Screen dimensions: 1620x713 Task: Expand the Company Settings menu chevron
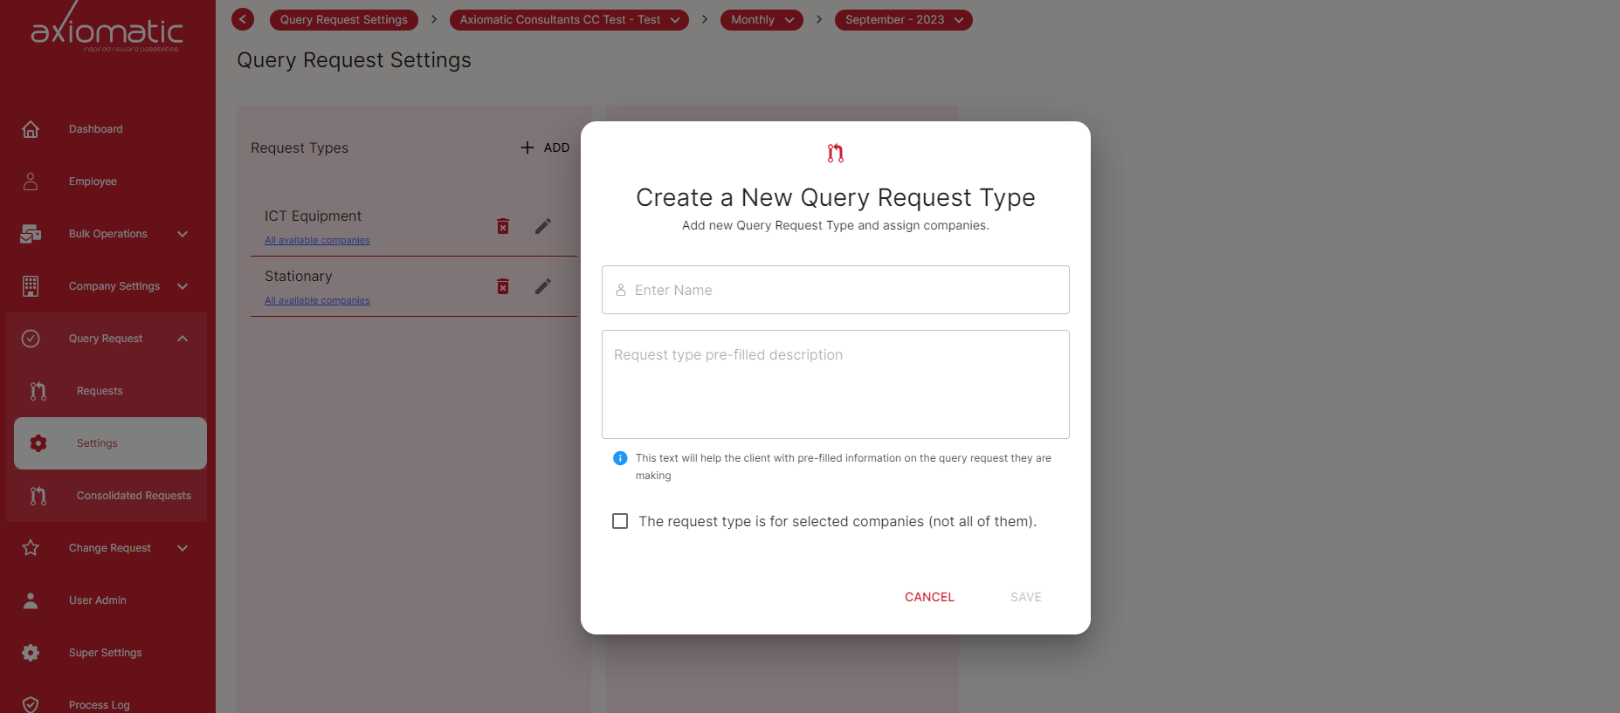point(183,286)
